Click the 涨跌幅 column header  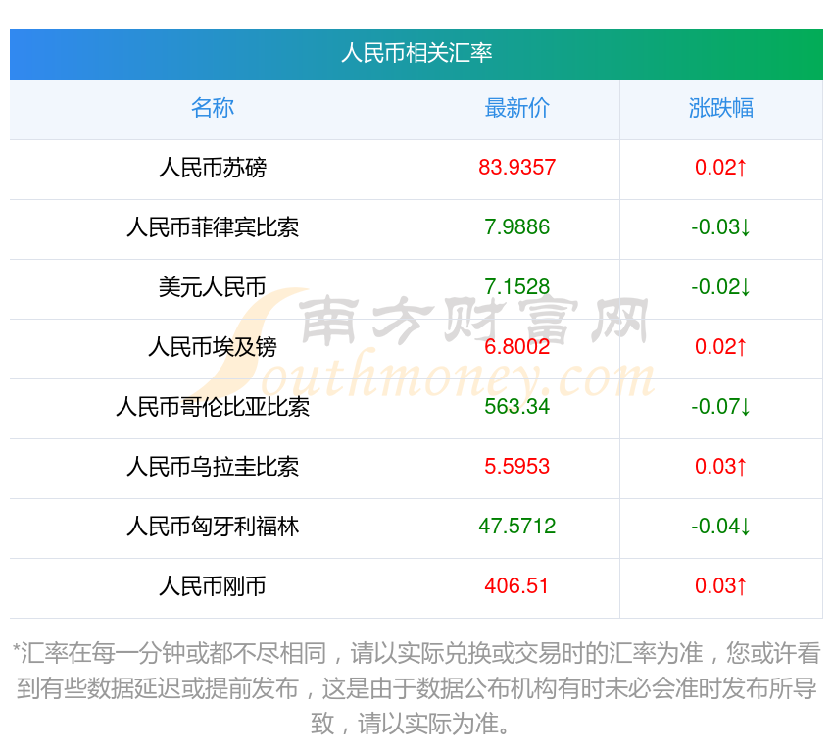coord(721,108)
